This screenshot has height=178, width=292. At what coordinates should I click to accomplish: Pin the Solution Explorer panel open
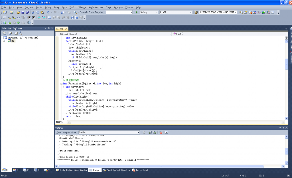49,29
